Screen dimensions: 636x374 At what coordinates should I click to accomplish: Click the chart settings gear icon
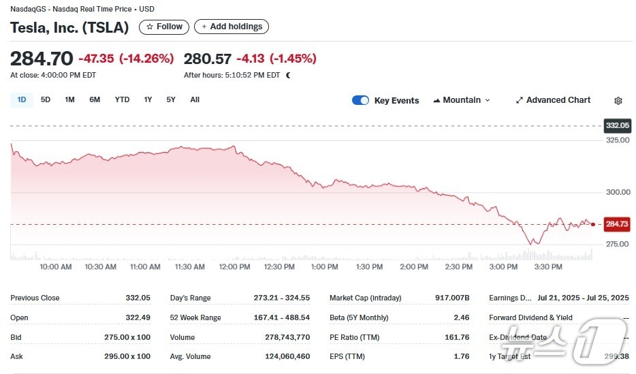coord(618,101)
